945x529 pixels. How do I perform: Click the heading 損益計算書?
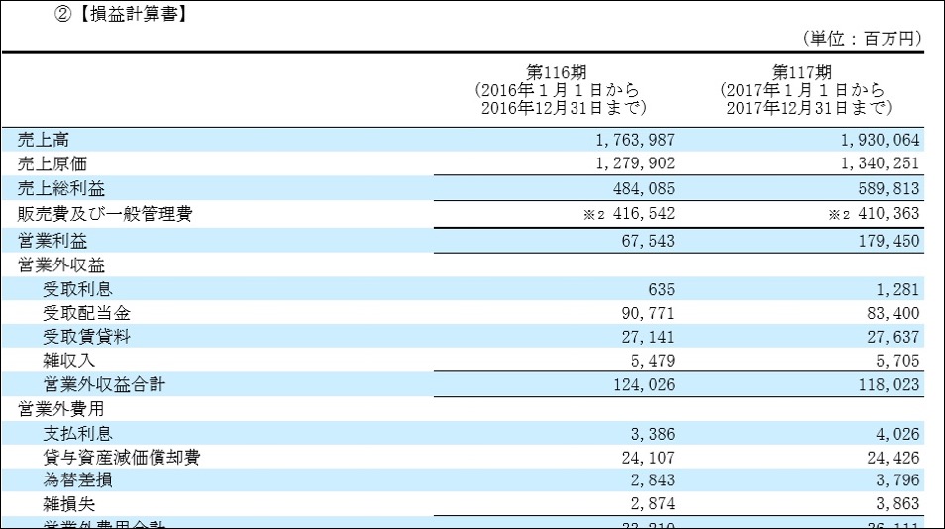point(133,14)
